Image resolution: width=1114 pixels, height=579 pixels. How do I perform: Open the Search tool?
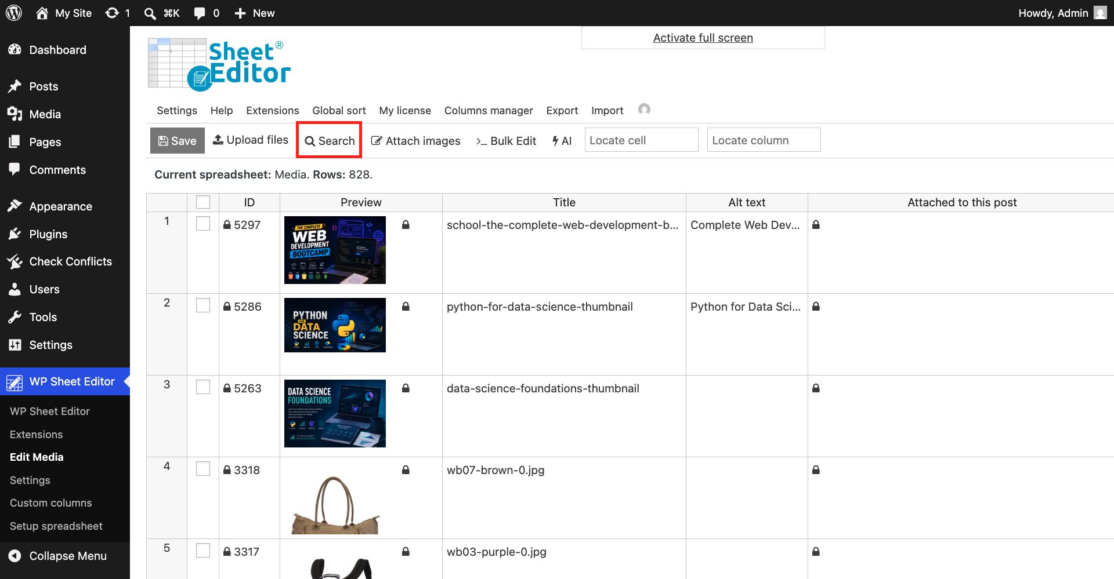point(330,141)
